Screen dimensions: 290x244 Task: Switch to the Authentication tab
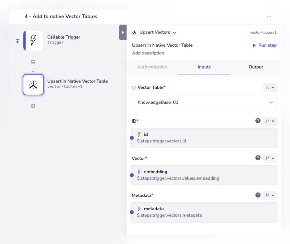pos(152,67)
